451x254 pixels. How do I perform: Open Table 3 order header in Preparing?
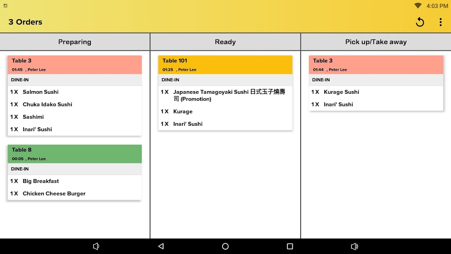(75, 65)
